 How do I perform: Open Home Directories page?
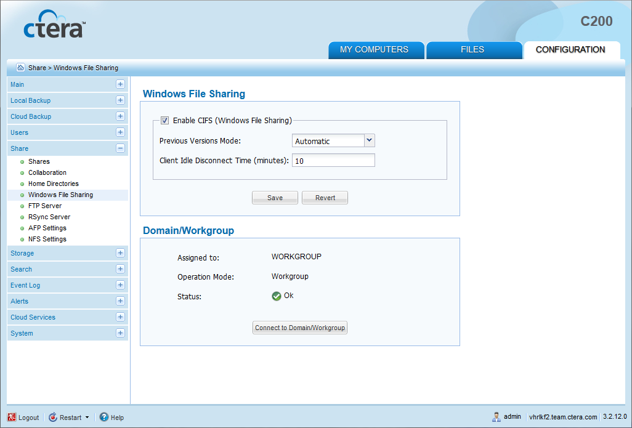[x=53, y=184]
